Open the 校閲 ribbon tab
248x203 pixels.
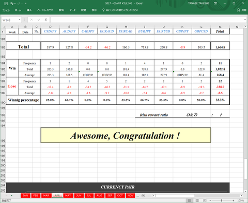(x=84, y=10)
